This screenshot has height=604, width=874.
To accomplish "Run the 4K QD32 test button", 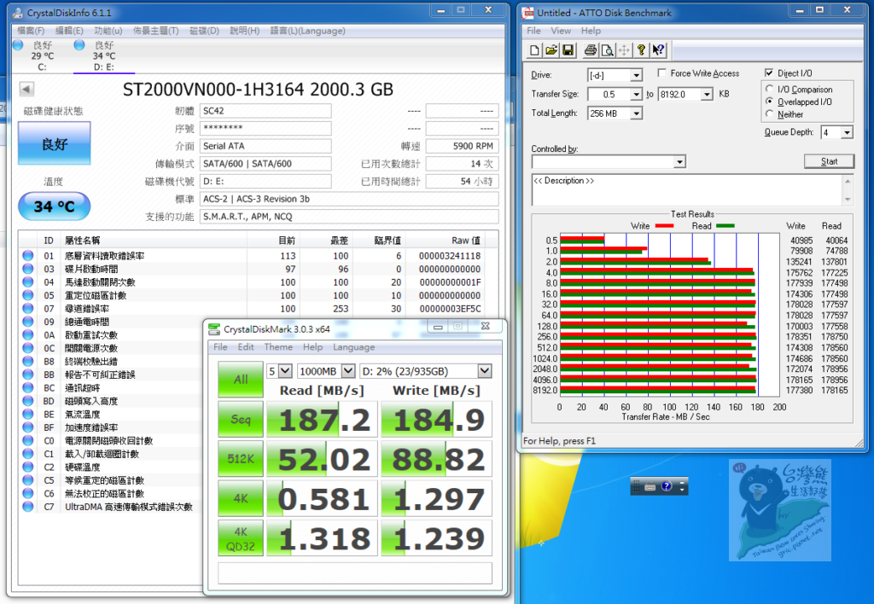I will click(x=241, y=538).
